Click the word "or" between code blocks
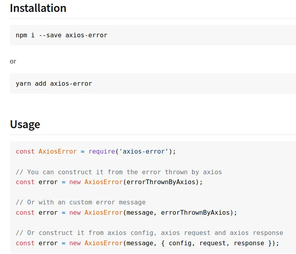 coord(13,62)
